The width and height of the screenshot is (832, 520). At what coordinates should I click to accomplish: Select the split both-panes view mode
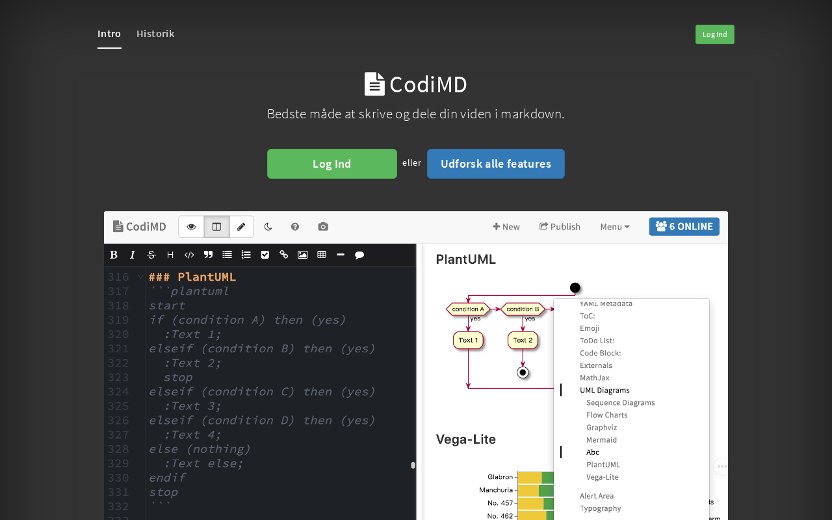[x=216, y=227]
